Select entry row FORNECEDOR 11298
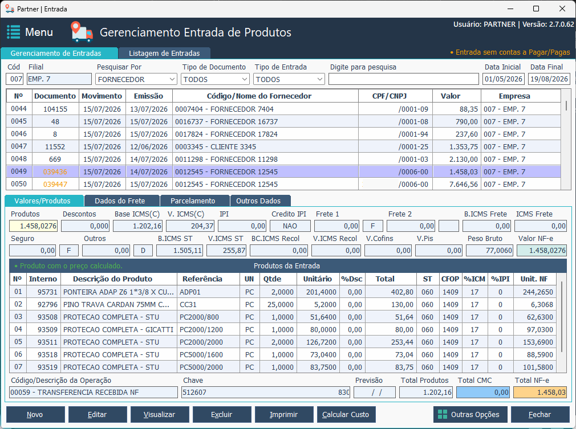This screenshot has height=429, width=576. (x=283, y=160)
